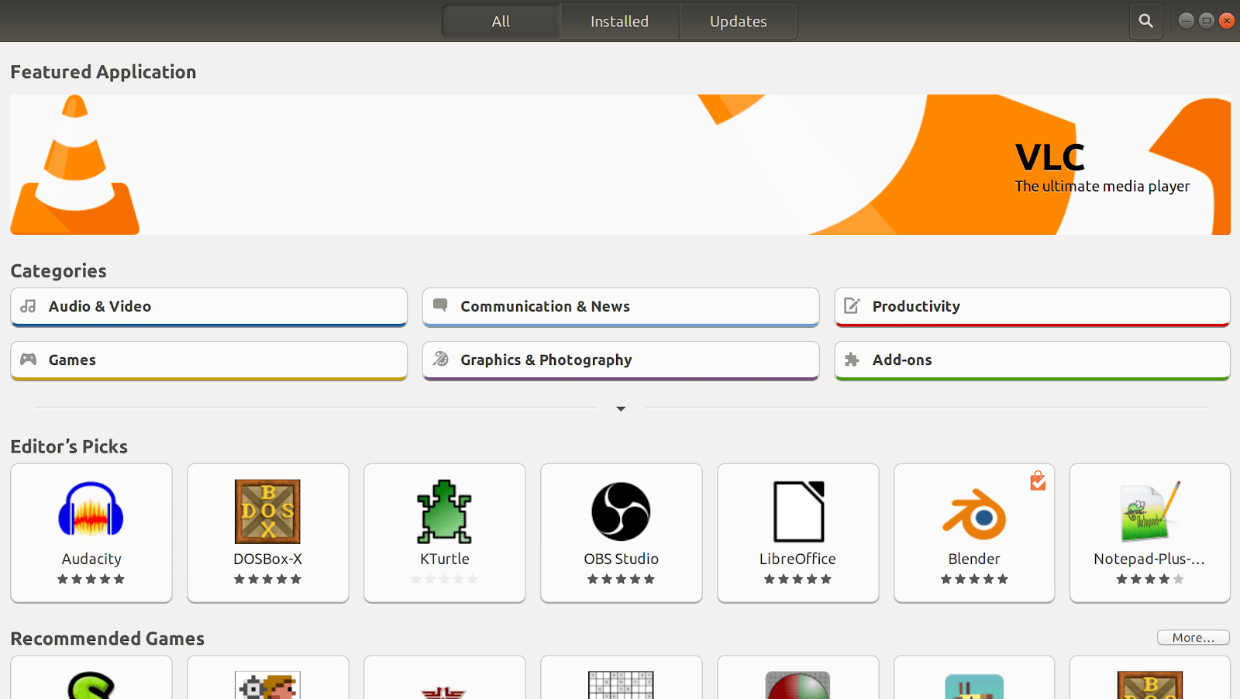Screen dimensions: 1240x699
Task: Open the LibreOffice document icon
Action: (x=798, y=511)
